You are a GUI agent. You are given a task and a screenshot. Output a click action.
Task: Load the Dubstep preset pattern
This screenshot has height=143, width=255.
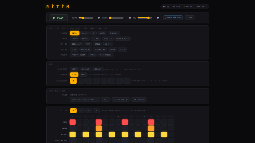108,38
